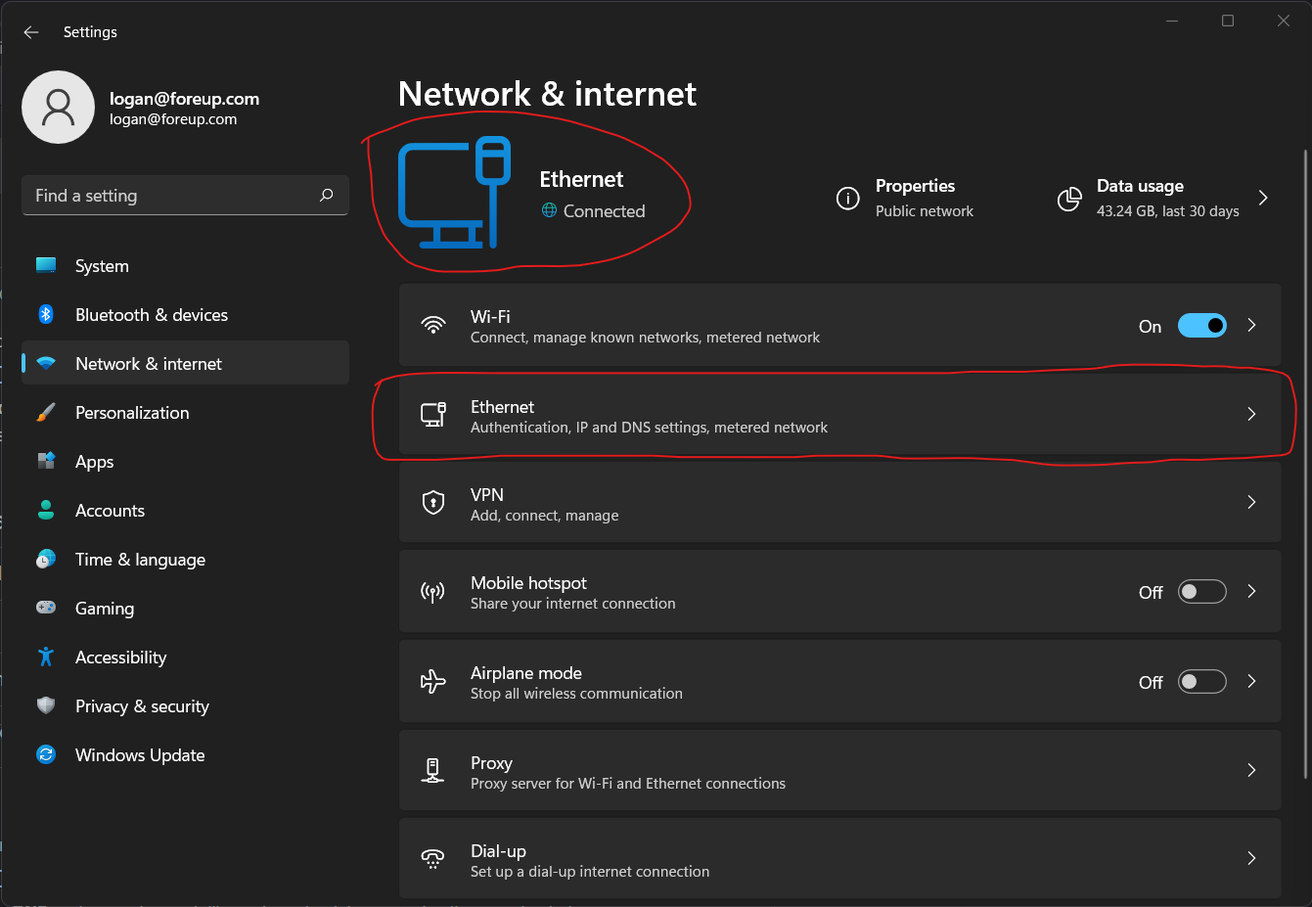Expand Data usage details
The width and height of the screenshot is (1312, 907).
[1262, 197]
